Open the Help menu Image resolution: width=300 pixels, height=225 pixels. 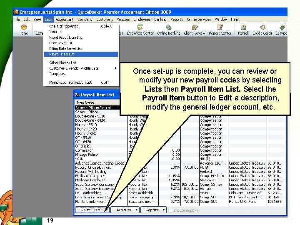234,19
